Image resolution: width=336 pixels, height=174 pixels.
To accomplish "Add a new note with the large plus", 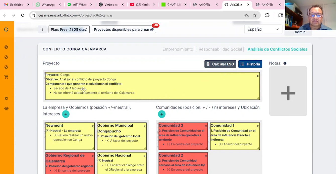I will 288,93.
